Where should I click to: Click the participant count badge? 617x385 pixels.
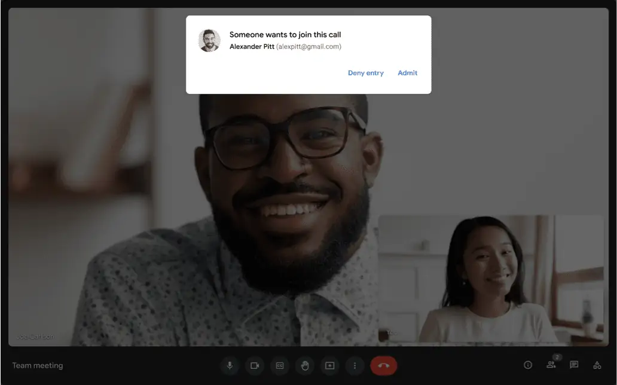[557, 357]
